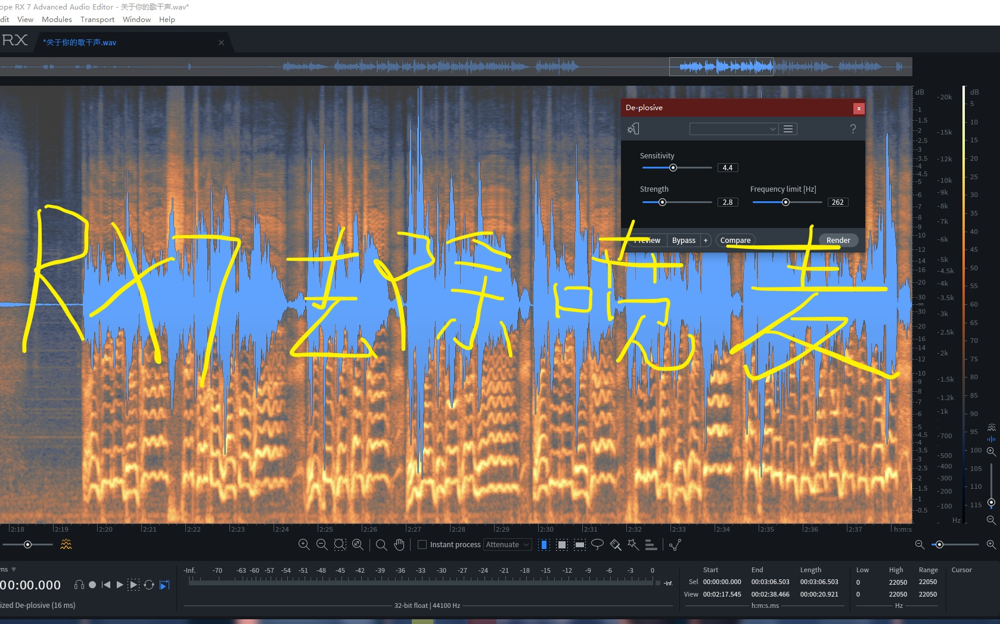Toggle loop playback
Viewport: 1000px width, 624px height.
pyautogui.click(x=149, y=585)
